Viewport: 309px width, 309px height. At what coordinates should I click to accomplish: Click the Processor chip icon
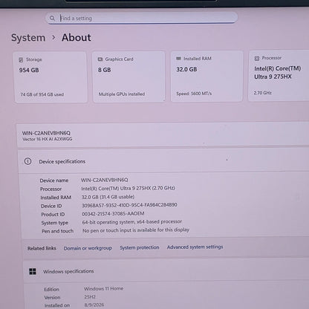click(x=257, y=58)
